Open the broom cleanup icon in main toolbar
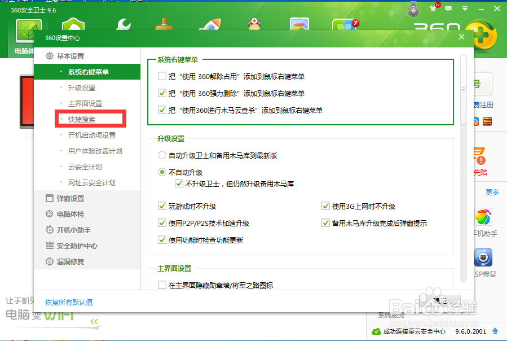This screenshot has height=341, width=507. click(x=164, y=24)
